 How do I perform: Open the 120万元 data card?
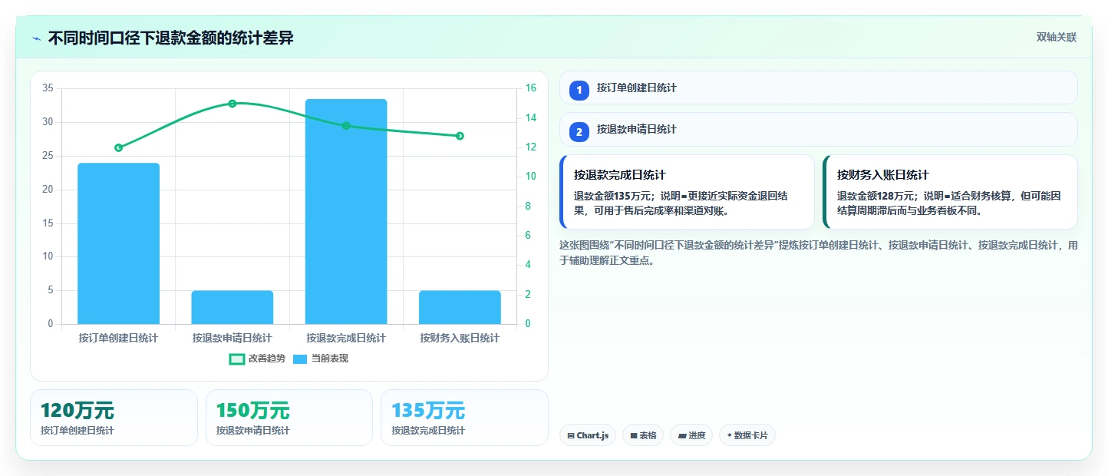(114, 418)
